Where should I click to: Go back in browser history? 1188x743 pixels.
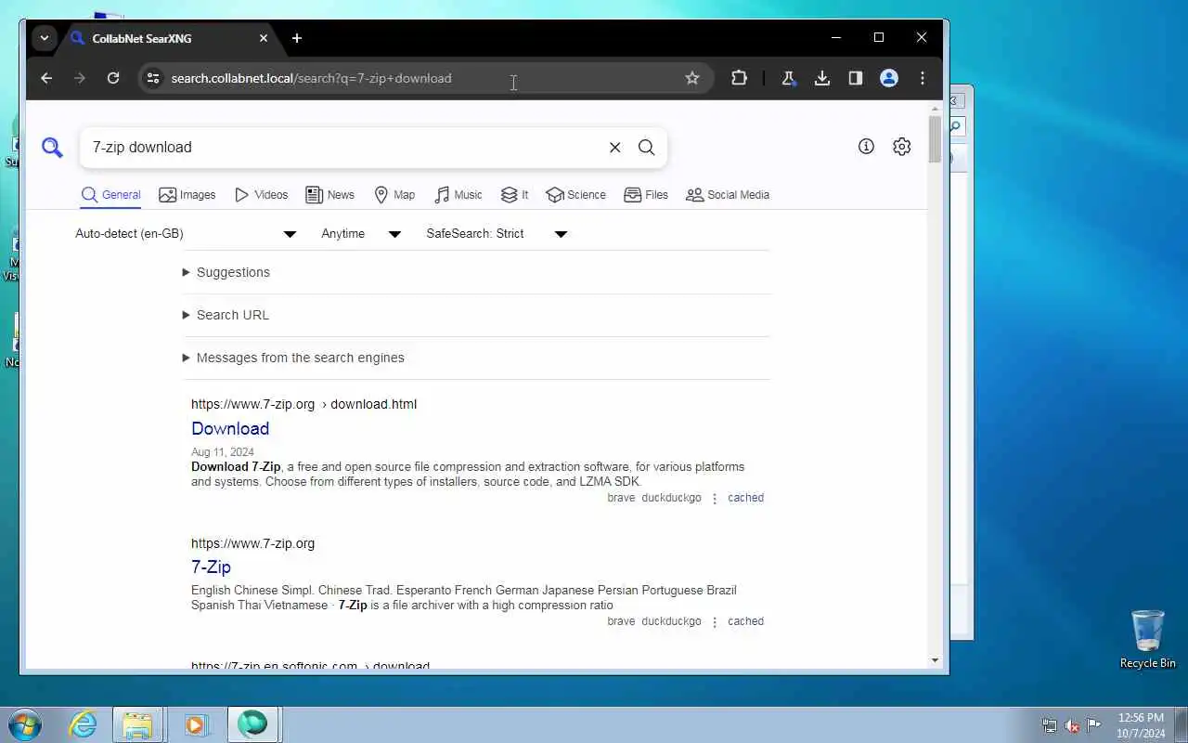tap(46, 78)
